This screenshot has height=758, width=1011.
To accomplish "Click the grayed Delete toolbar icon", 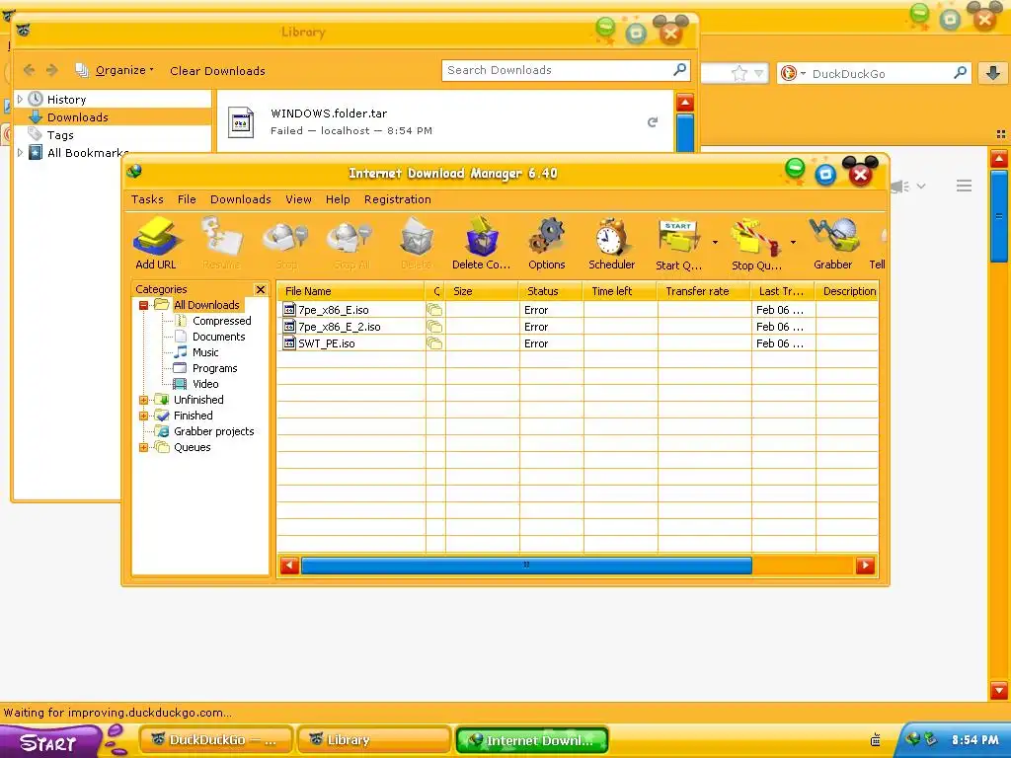I will [x=416, y=243].
